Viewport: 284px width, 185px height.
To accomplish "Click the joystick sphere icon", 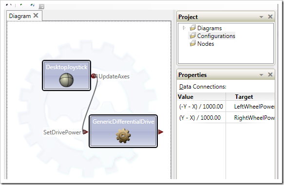I will click(66, 80).
